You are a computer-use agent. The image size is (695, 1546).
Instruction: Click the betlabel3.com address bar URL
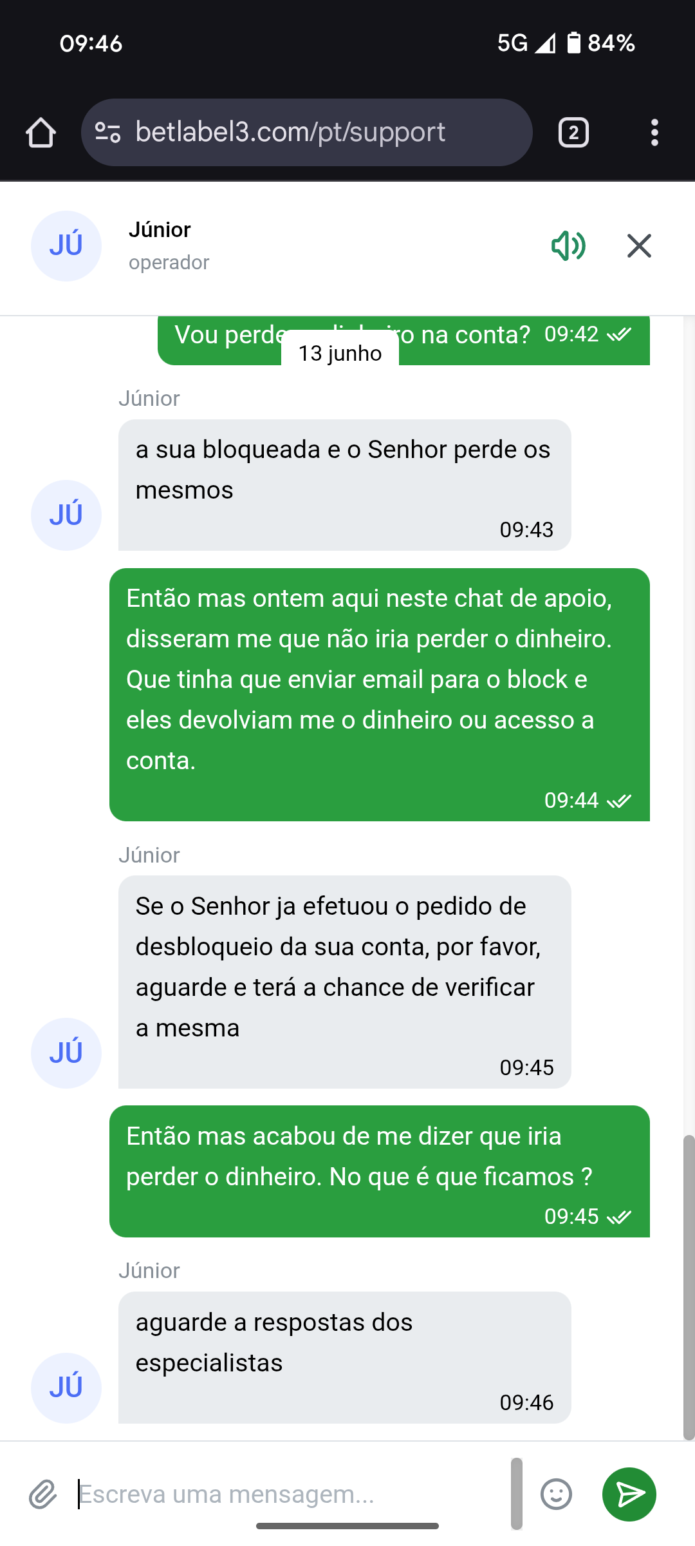pos(290,133)
